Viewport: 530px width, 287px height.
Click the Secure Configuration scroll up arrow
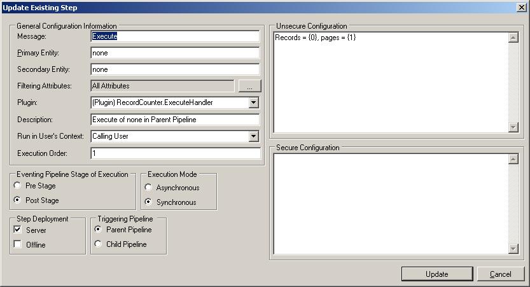coord(513,159)
